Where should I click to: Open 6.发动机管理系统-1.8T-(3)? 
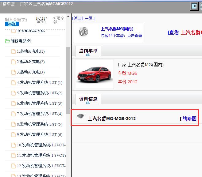[x=40, y=103]
